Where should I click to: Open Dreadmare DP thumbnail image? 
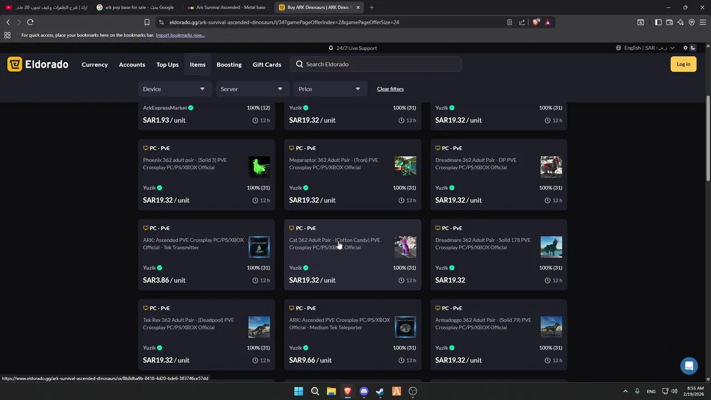click(x=551, y=167)
